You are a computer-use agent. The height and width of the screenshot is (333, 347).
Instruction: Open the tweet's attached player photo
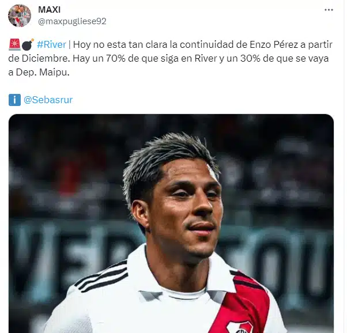[x=171, y=224]
